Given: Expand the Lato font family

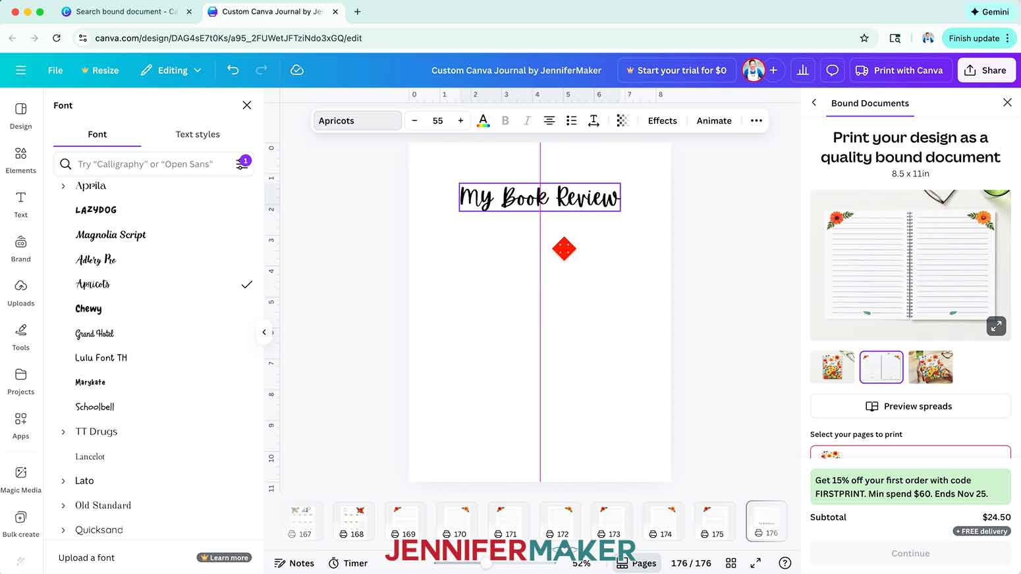Looking at the screenshot, I should pyautogui.click(x=63, y=481).
